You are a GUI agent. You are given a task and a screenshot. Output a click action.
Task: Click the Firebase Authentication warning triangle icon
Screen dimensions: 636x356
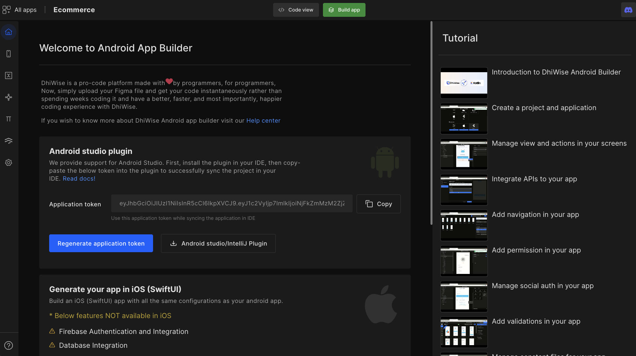pyautogui.click(x=52, y=331)
